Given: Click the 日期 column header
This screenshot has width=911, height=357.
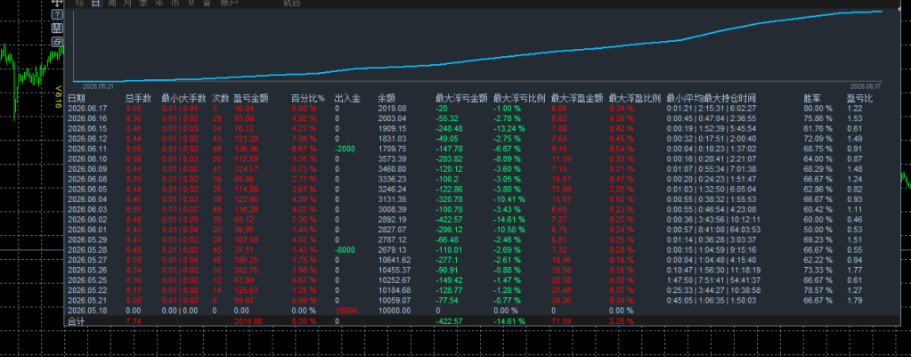Looking at the screenshot, I should 76,98.
